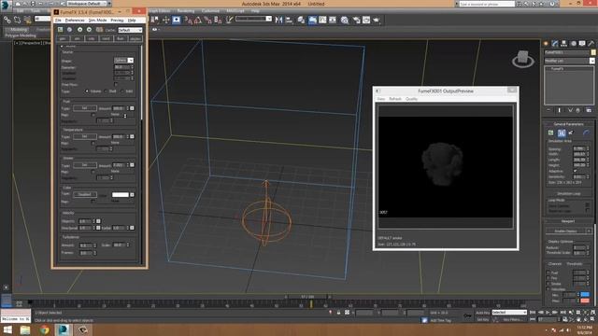598x336 pixels.
Task: Open Chrome from the taskbar
Action: tap(44, 329)
